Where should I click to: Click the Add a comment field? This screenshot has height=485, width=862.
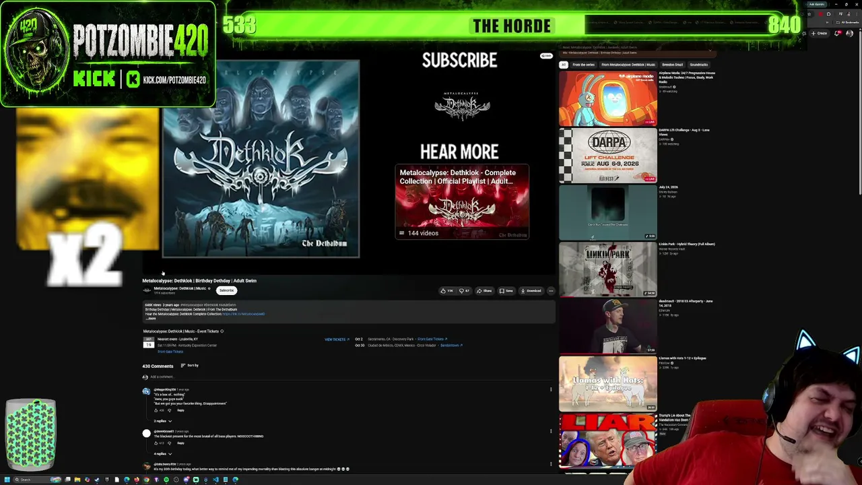[x=350, y=377]
